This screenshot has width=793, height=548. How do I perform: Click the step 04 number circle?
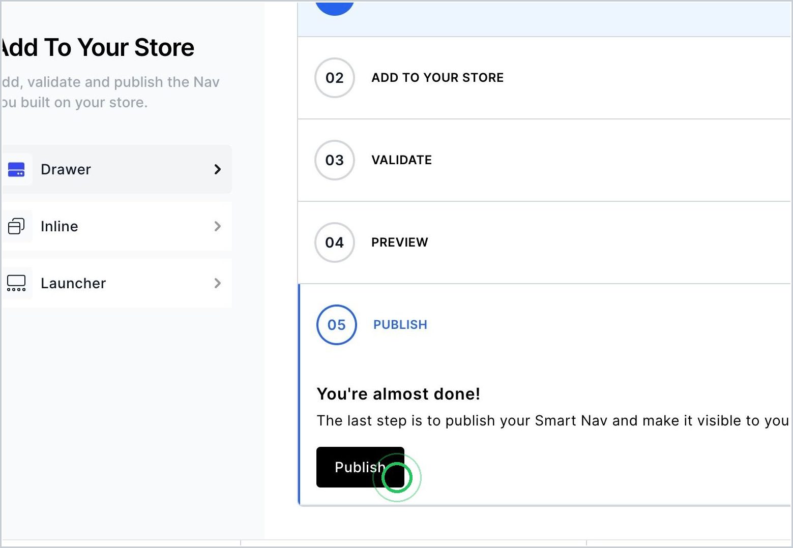[335, 242]
